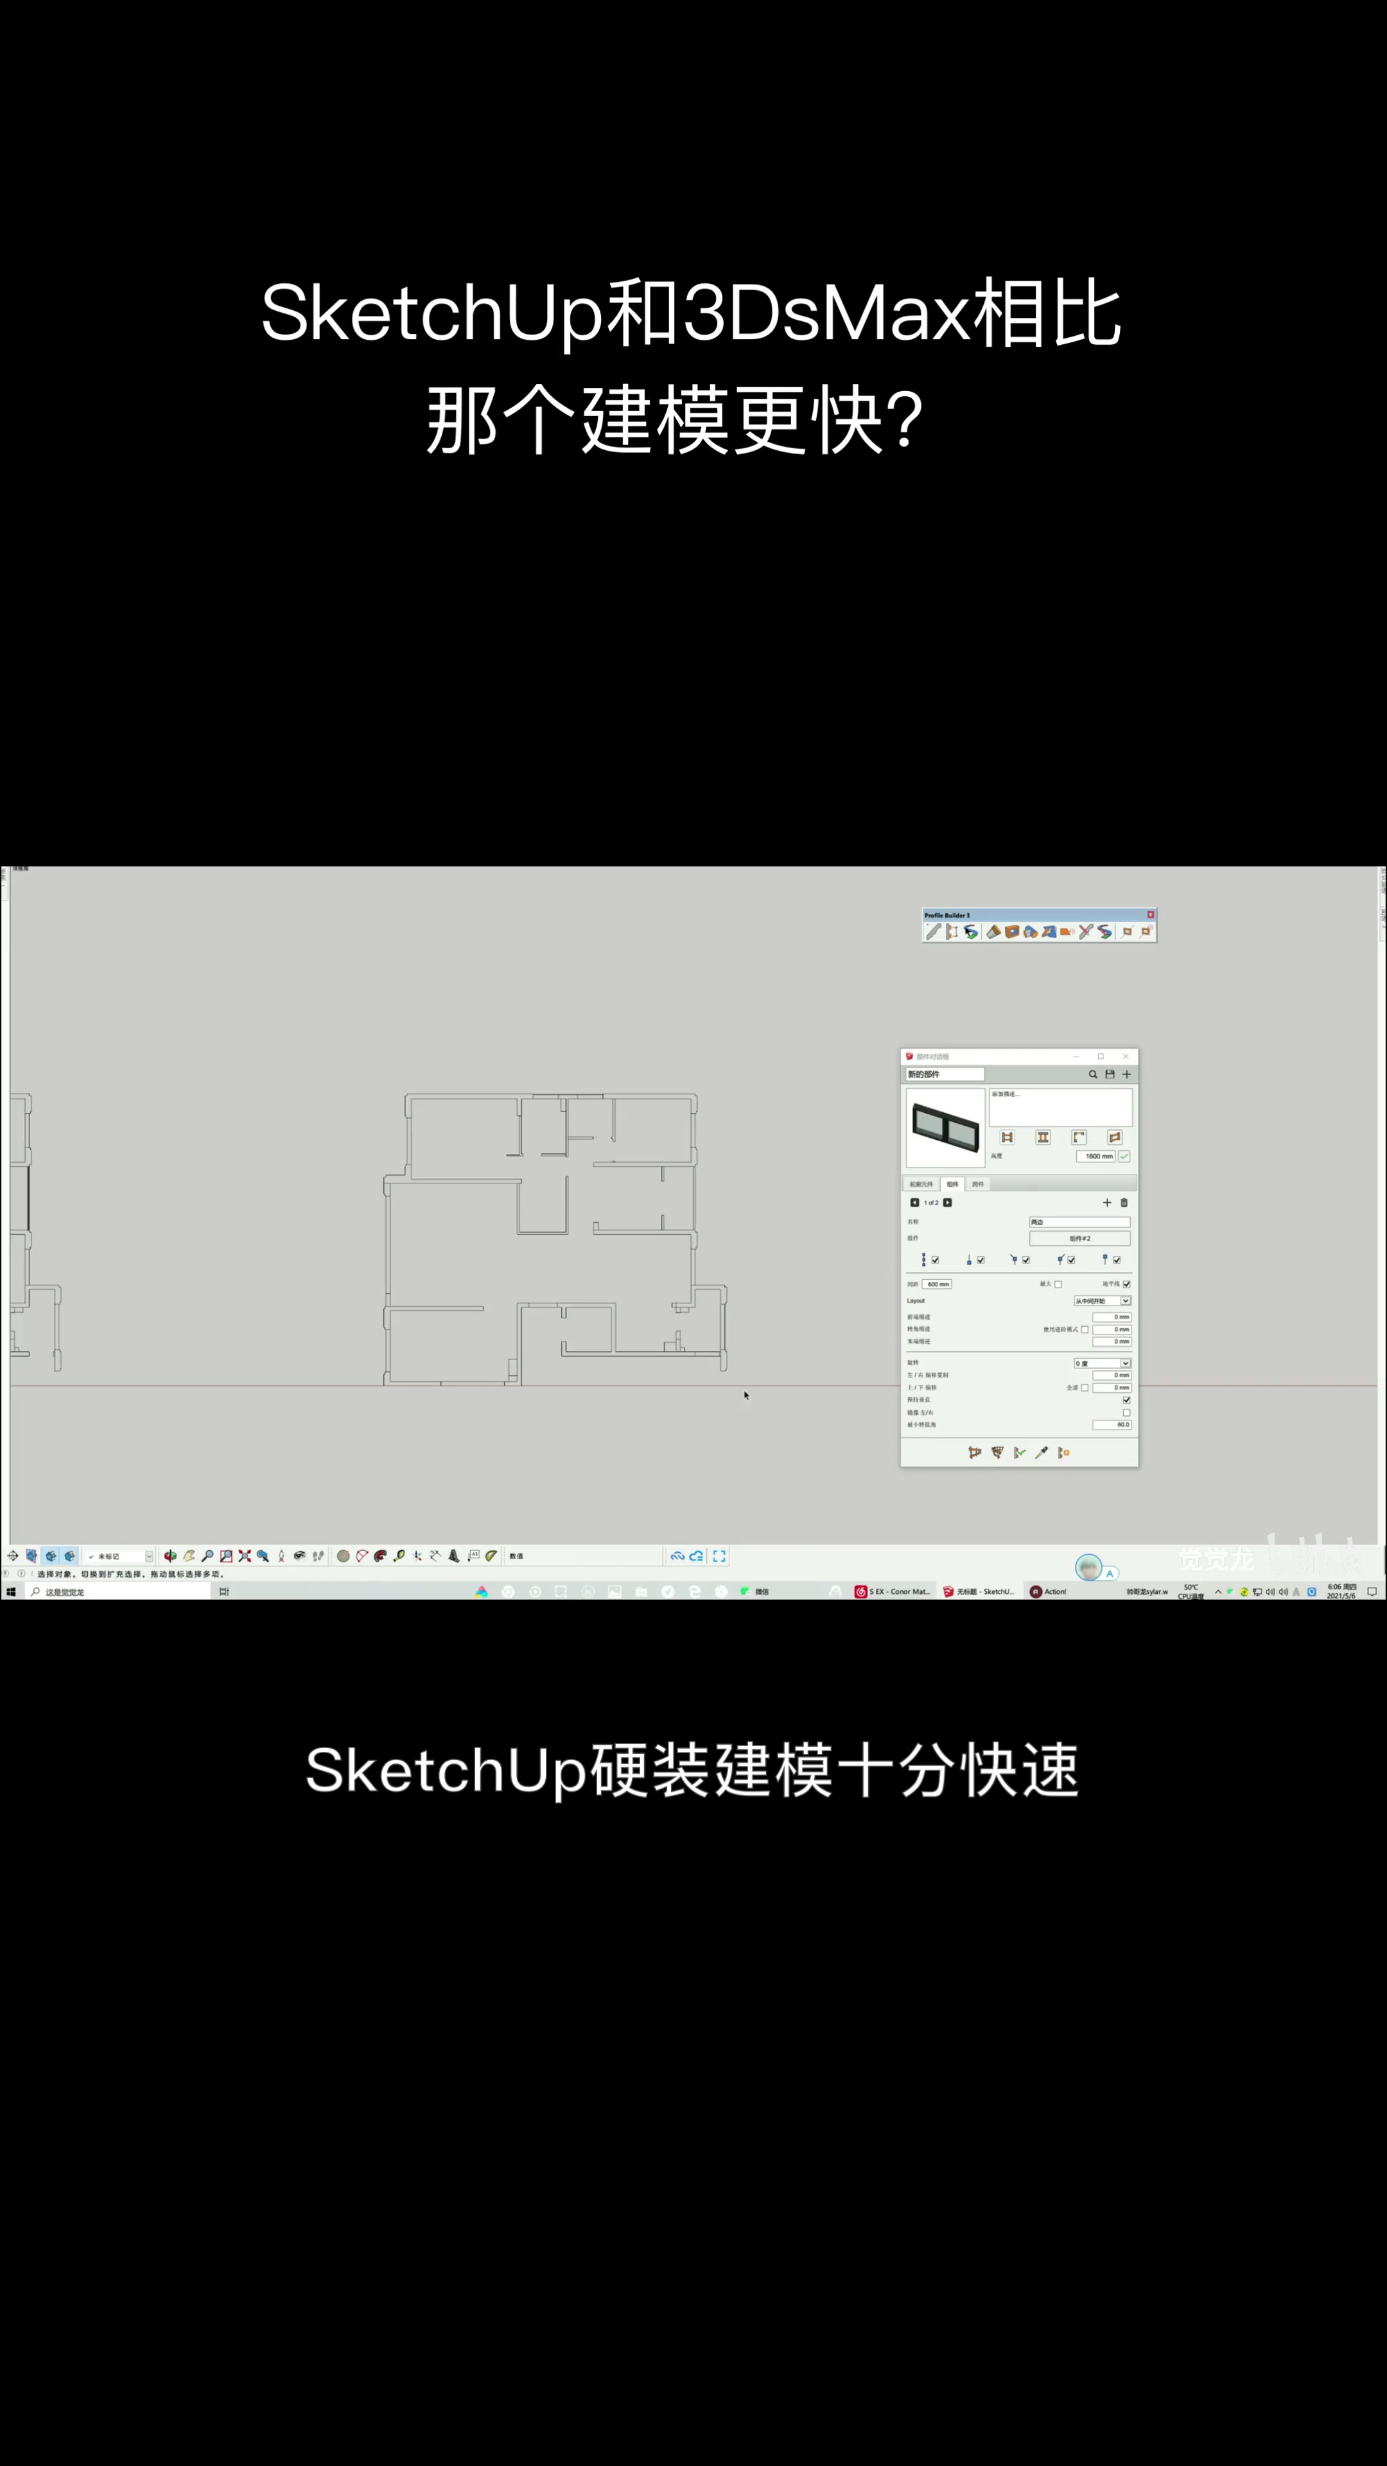Toggle the fourth placement checkbox

(1071, 1260)
